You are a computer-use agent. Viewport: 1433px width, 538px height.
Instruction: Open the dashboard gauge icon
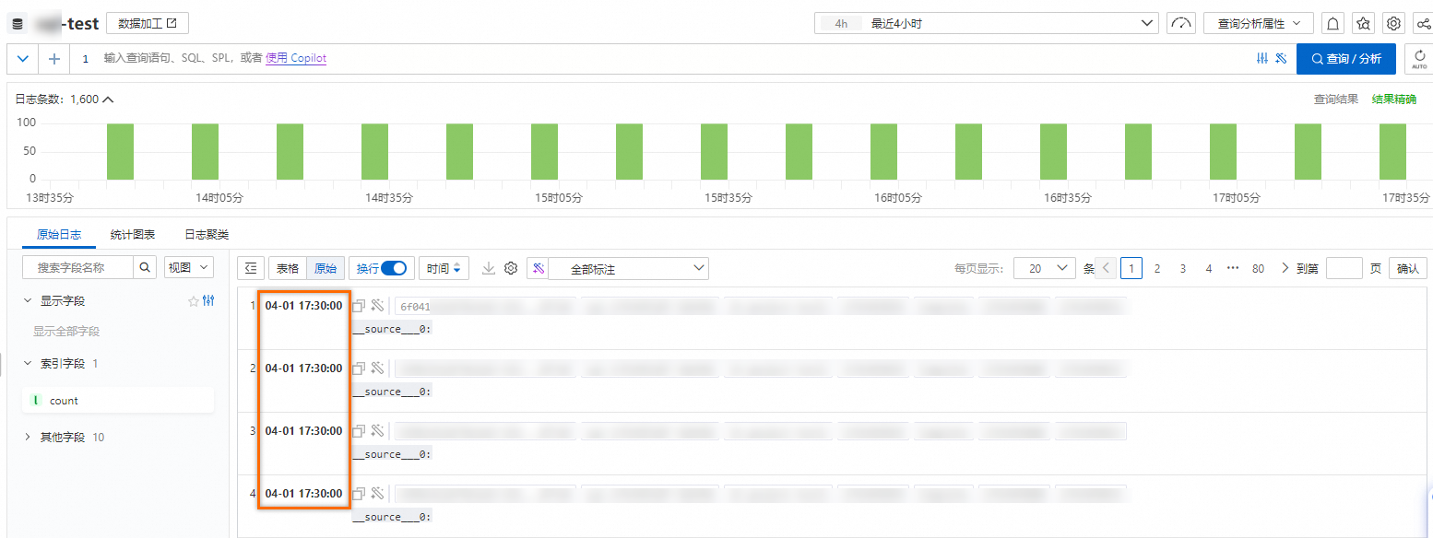(1180, 23)
